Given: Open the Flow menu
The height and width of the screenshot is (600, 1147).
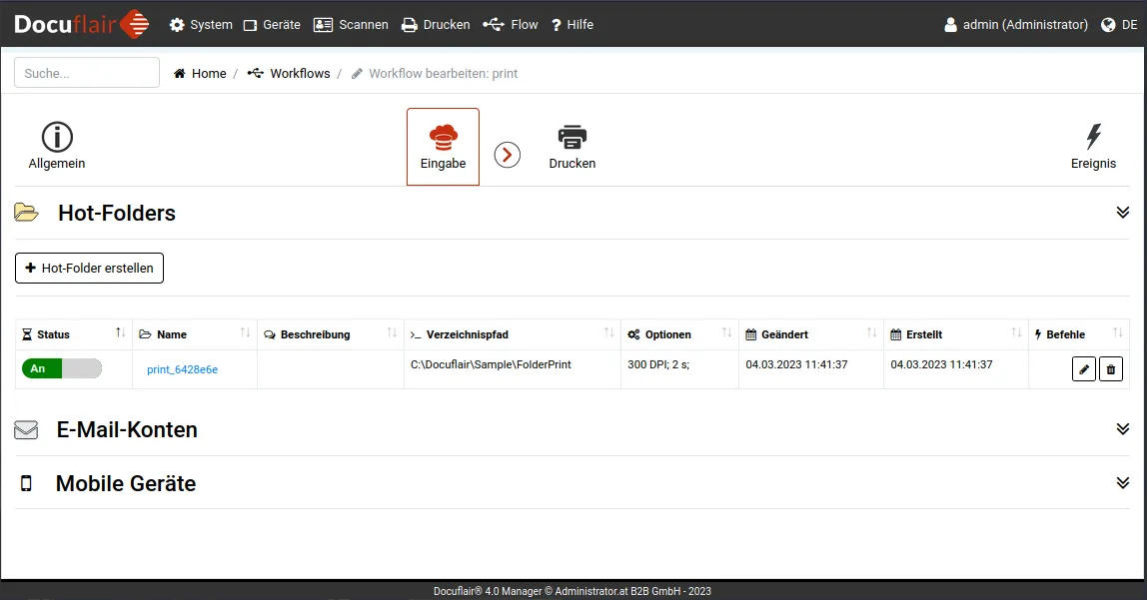Looking at the screenshot, I should click(x=511, y=24).
